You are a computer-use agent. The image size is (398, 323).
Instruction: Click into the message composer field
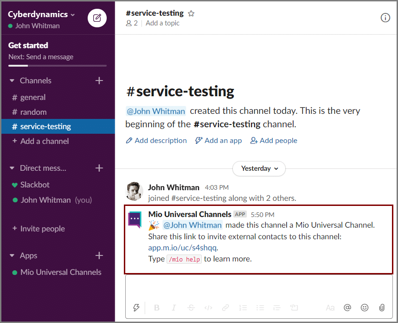tap(259, 288)
